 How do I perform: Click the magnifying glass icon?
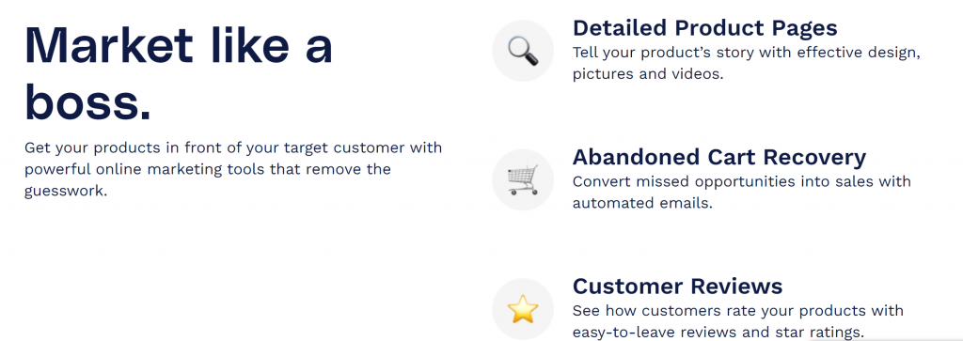pyautogui.click(x=523, y=51)
